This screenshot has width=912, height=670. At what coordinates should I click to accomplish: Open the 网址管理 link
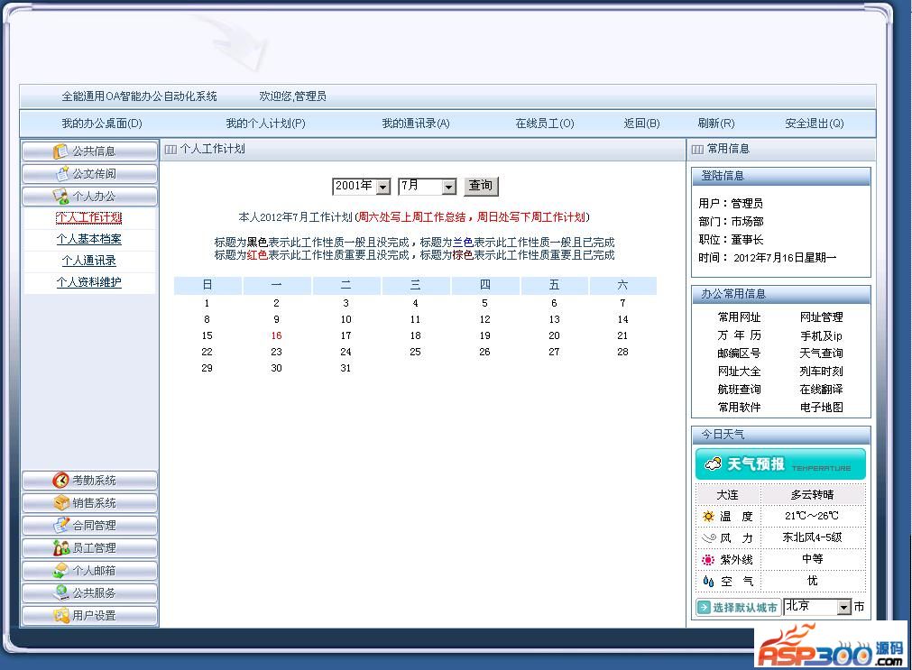click(x=821, y=317)
